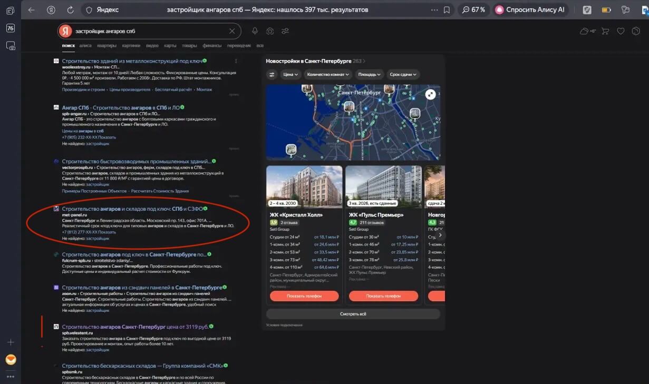
Task: Go back with the browser back arrow
Action: click(x=31, y=10)
